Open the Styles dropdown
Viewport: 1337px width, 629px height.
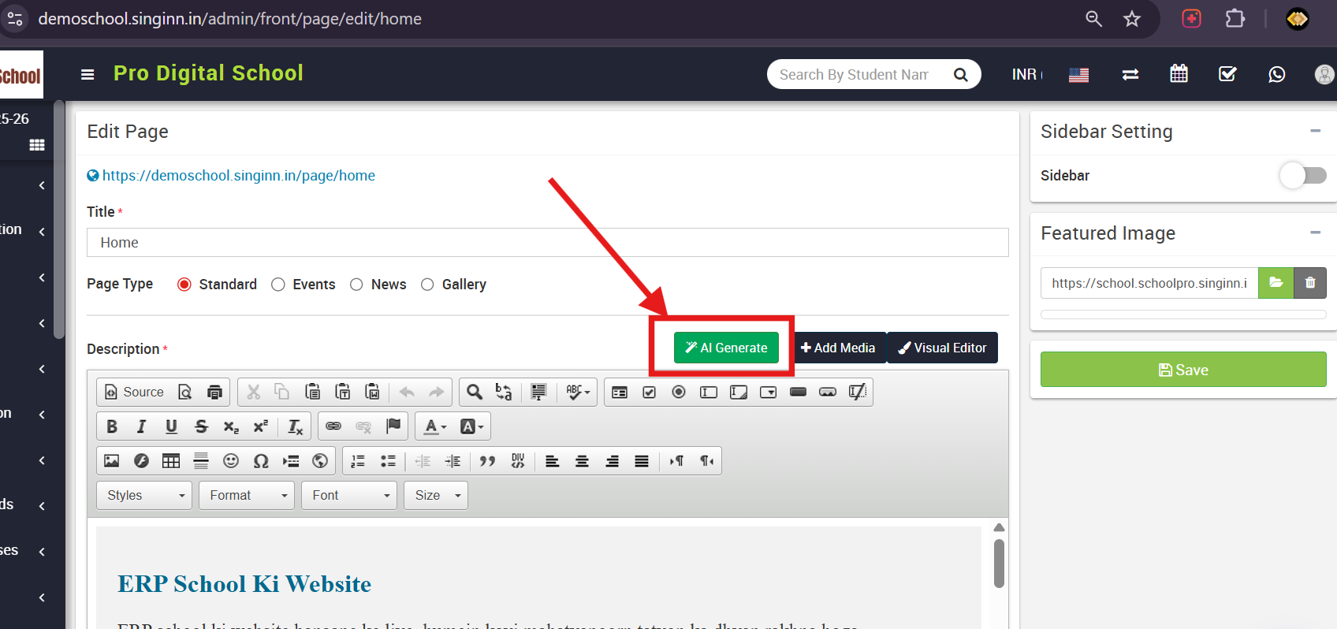click(144, 495)
